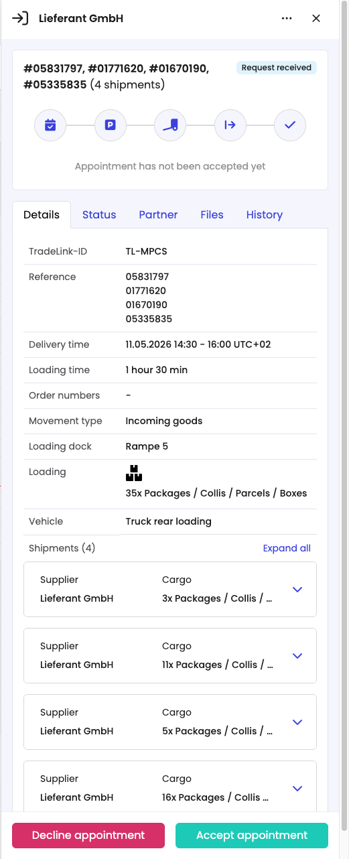Screen dimensions: 349x859
Task: Click the packages icon under Loading
Action: pyautogui.click(x=134, y=473)
